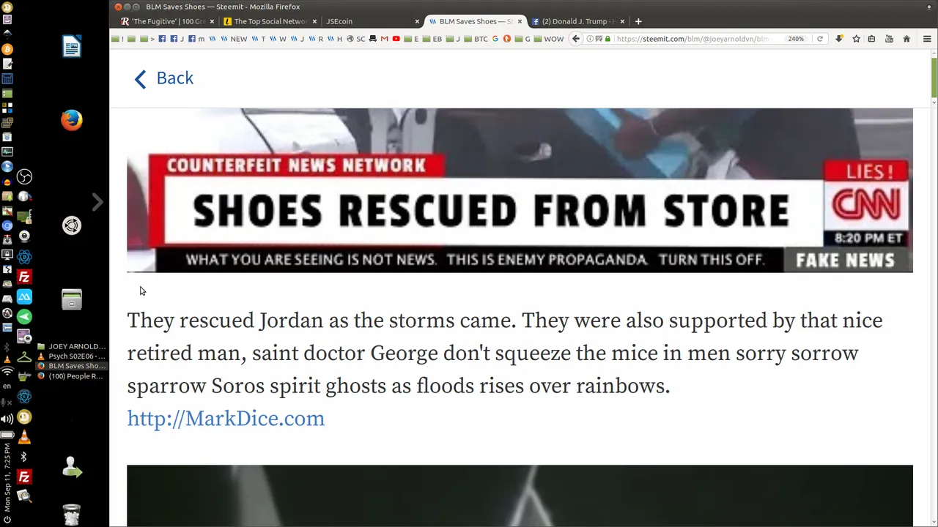Open the file archive cabinet icon
Screen dimensions: 938x527
pos(72,299)
